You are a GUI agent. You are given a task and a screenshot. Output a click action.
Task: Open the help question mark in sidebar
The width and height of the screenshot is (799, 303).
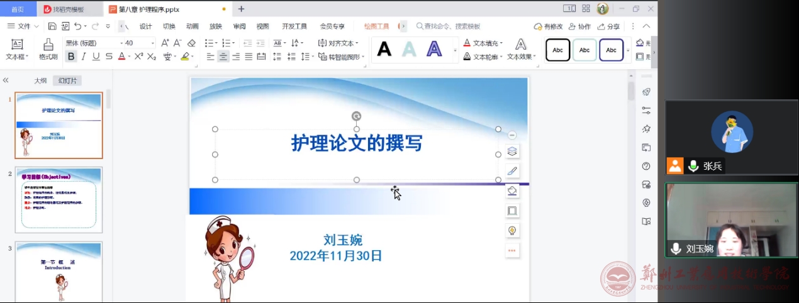click(x=646, y=166)
